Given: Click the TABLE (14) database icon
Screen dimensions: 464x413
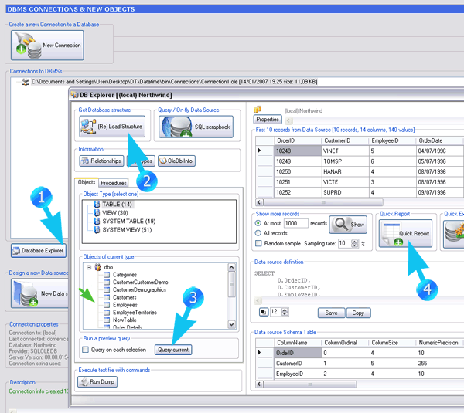Looking at the screenshot, I should coord(97,204).
